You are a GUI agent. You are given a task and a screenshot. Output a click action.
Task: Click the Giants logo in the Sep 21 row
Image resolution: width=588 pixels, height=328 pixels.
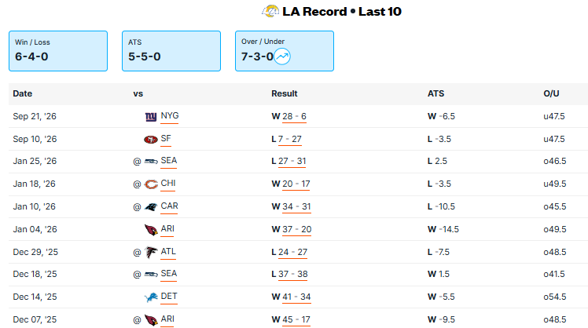151,117
